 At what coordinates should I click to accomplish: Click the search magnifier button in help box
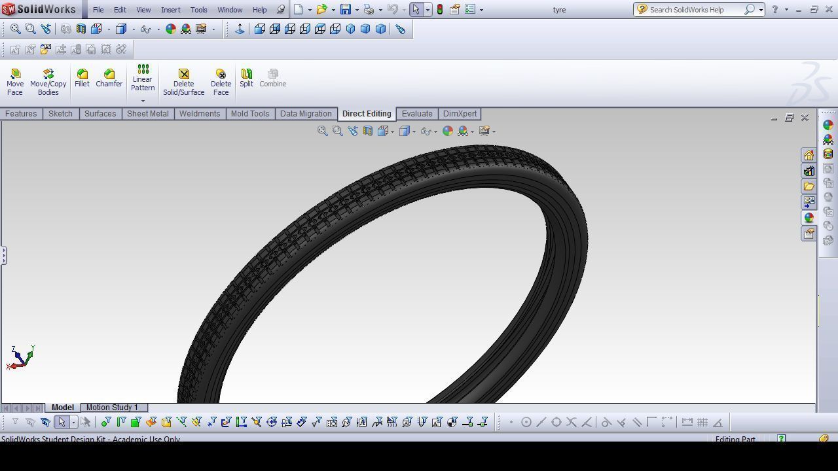pyautogui.click(x=750, y=10)
